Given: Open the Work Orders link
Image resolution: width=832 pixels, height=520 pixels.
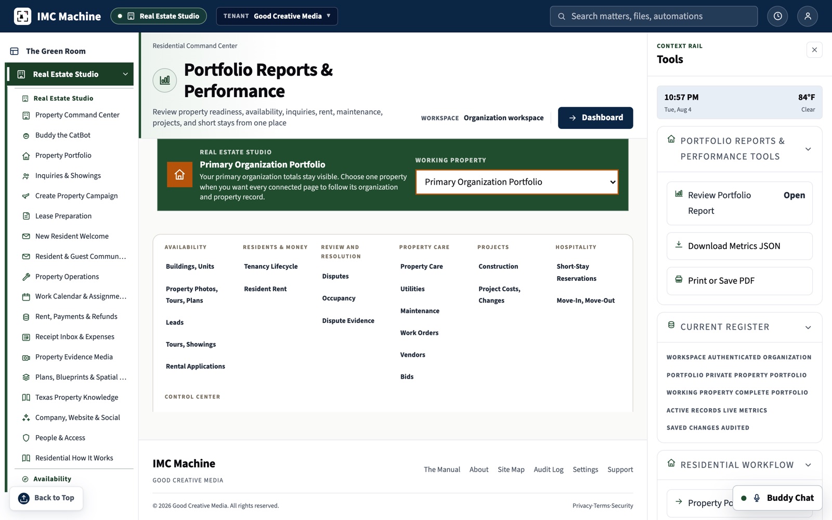Looking at the screenshot, I should point(419,333).
